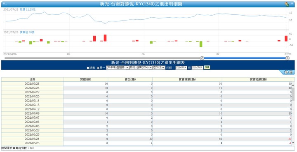Select the 總表 radio button
Screen dimensions: 297x152
pyautogui.click(x=88, y=68)
